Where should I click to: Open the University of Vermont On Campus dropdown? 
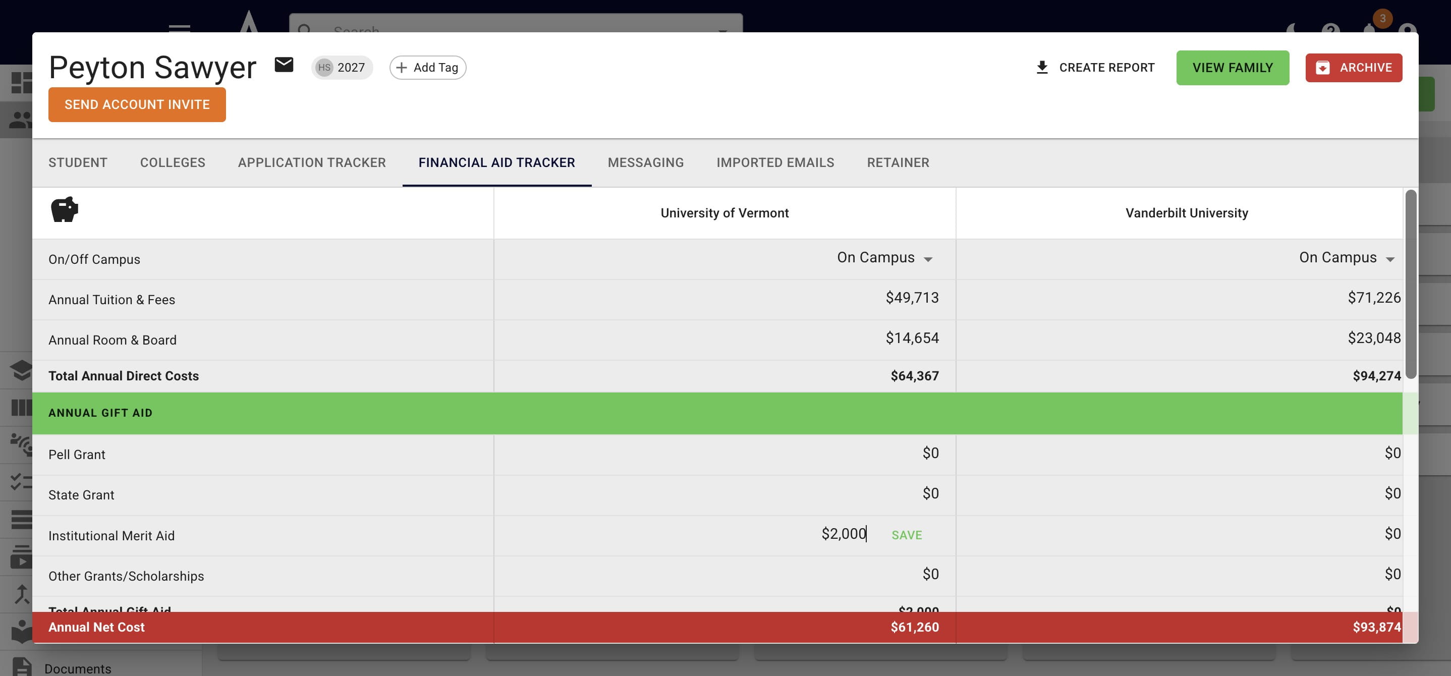click(884, 258)
